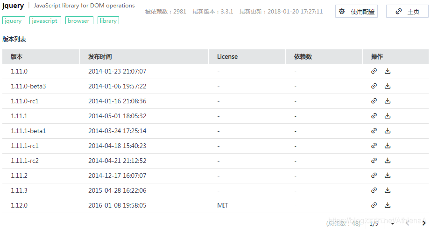Download version 1.11.1-rc2
The image size is (431, 229).
(388, 161)
